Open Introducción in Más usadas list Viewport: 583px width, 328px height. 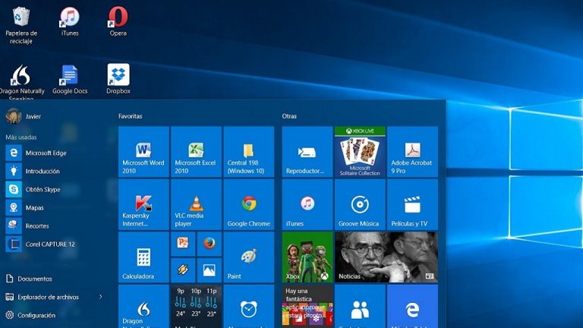point(55,171)
